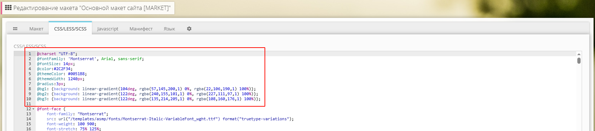Click the @charset "UTF-8" code line
595x131 pixels.
[57, 54]
